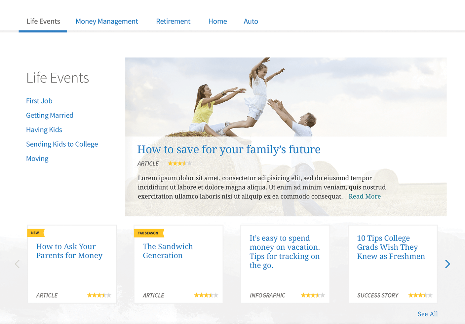Image resolution: width=465 pixels, height=324 pixels.
Task: Click the next carousel arrow chevron
Action: pyautogui.click(x=447, y=264)
